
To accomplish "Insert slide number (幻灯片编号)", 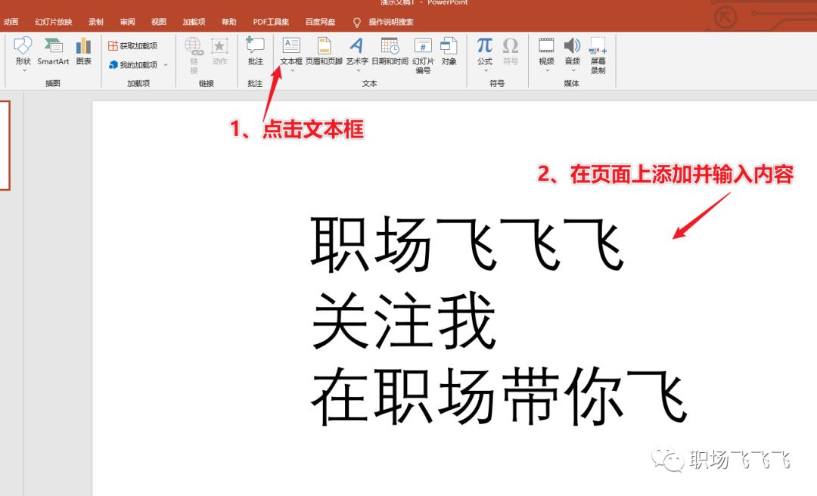I will point(423,54).
